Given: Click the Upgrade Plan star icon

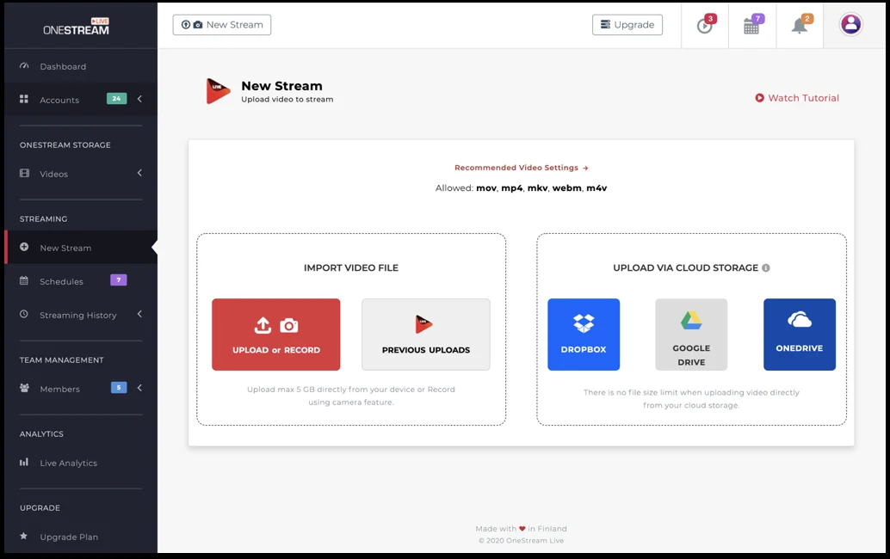Looking at the screenshot, I should click(x=24, y=536).
